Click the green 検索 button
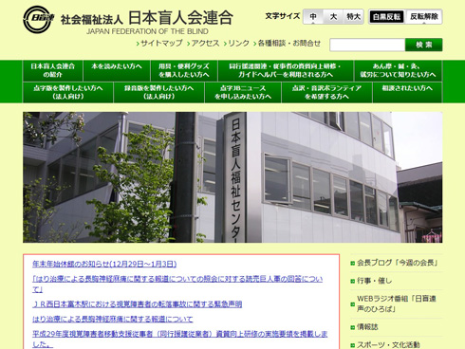This screenshot has height=349, width=465. point(424,45)
